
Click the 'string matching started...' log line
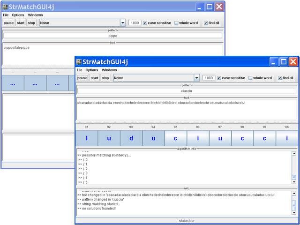[x=99, y=204]
